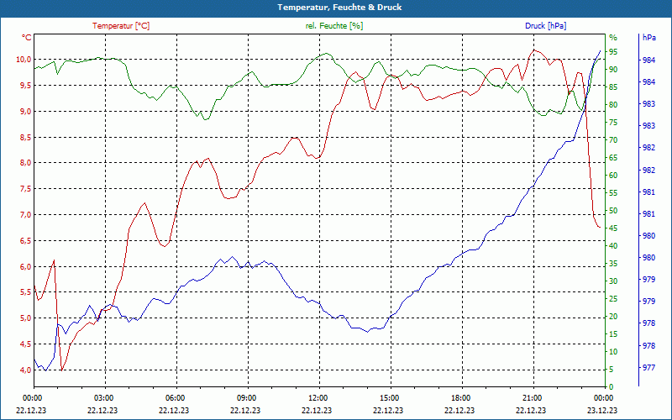Click the 21:00 time axis label
Image resolution: width=672 pixels, height=420 pixels.
point(531,397)
